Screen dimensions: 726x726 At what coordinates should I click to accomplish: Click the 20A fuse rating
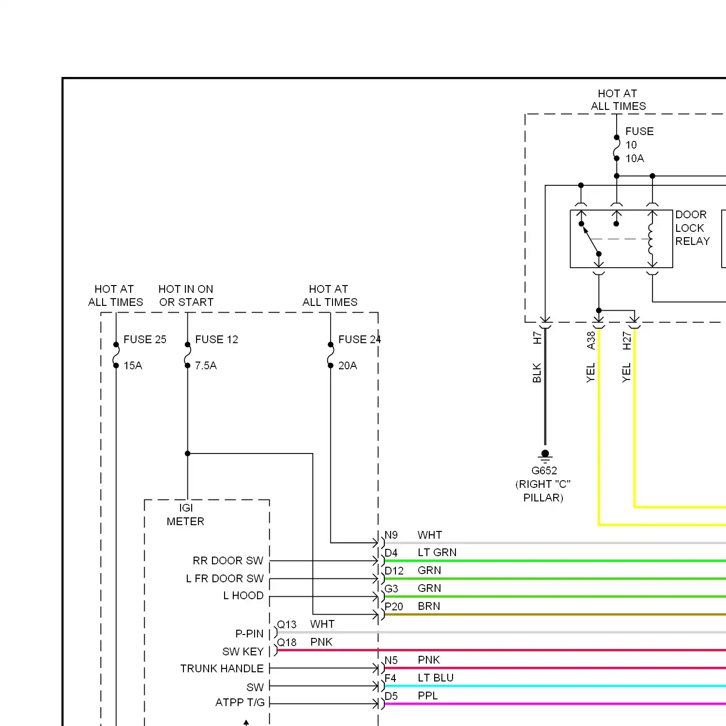click(348, 365)
